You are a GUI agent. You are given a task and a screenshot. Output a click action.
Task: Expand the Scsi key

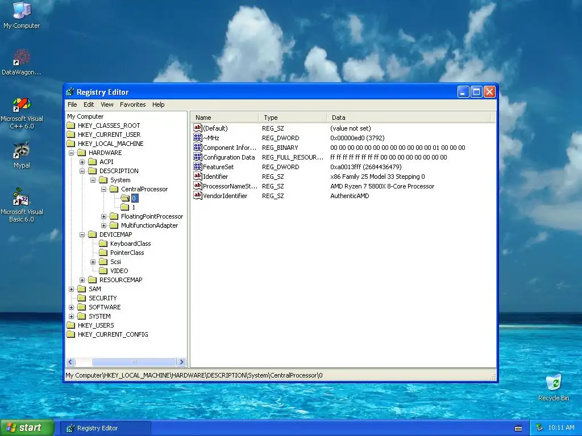point(93,262)
